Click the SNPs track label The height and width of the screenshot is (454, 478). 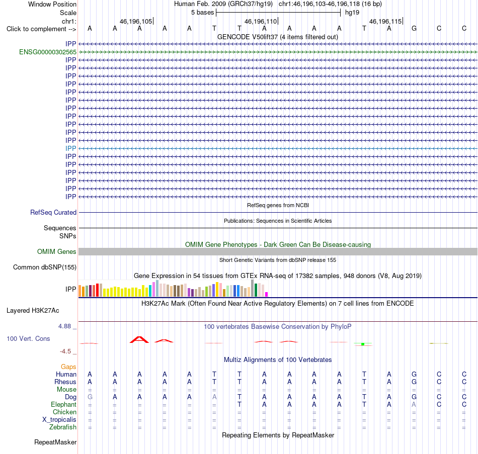[68, 236]
